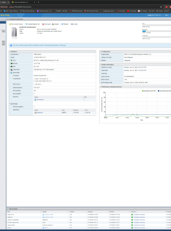
Task: Toggle Consumed host CPU legend marker
Action: click(x=142, y=91)
